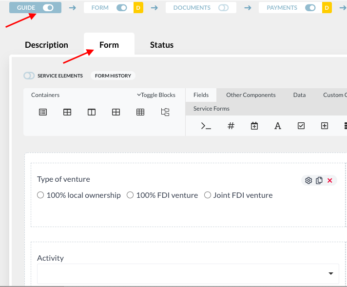Switch to the Form tab
347x287 pixels.
pos(109,45)
